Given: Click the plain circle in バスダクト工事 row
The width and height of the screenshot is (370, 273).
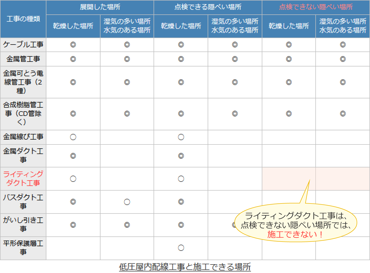Looking at the screenshot, I should point(127,202).
